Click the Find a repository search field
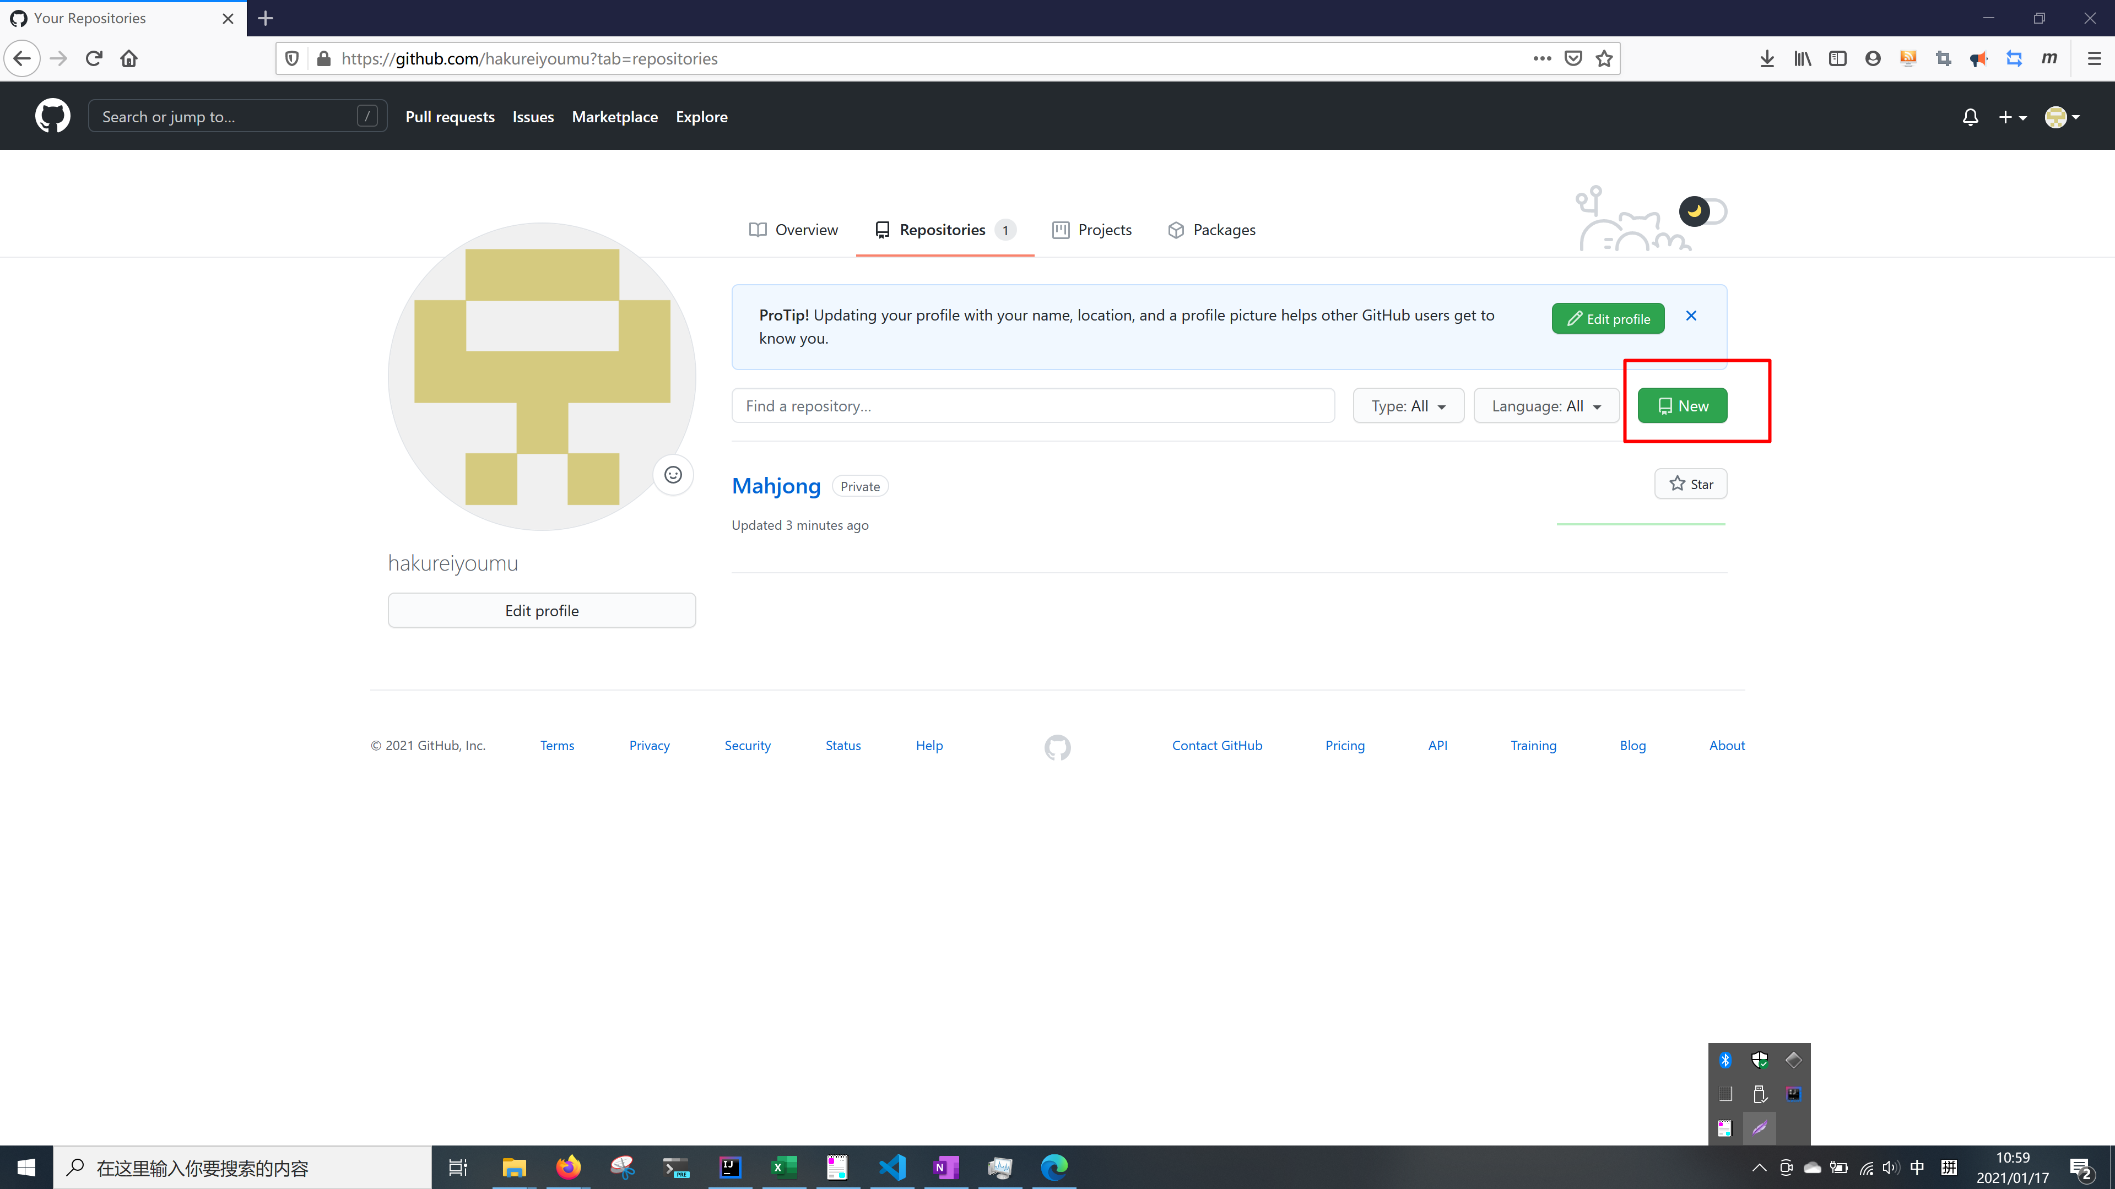This screenshot has height=1189, width=2115. click(1032, 406)
